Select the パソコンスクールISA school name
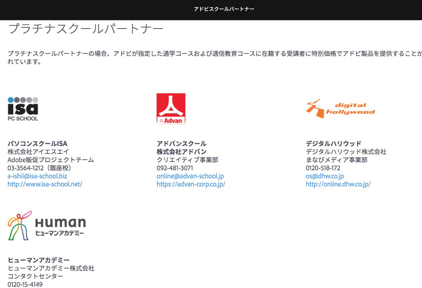The image size is (422, 288). click(37, 143)
